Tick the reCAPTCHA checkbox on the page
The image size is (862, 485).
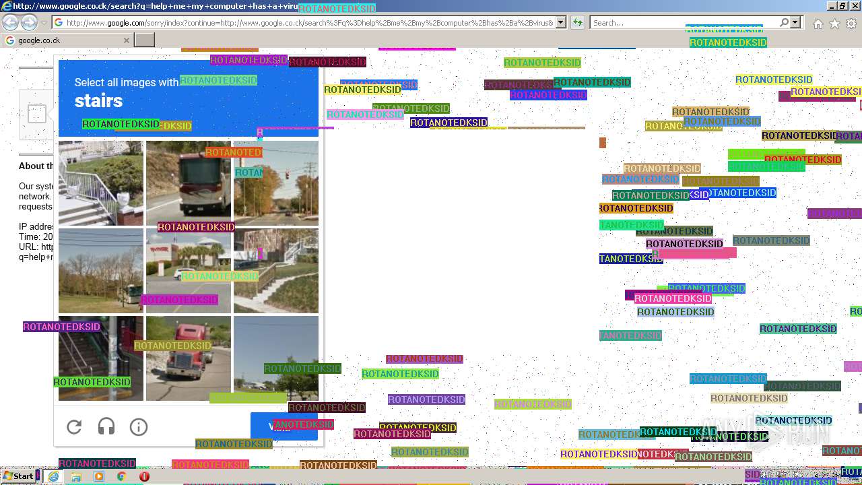click(x=37, y=114)
